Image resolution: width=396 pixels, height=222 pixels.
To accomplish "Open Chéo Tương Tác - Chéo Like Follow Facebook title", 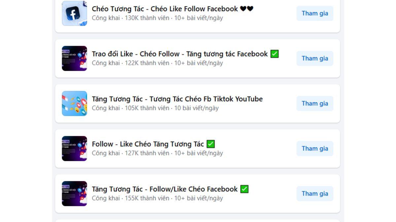I will (x=165, y=9).
